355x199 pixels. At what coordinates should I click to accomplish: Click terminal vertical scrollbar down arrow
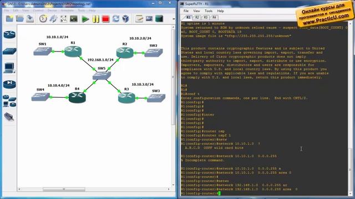pyautogui.click(x=350, y=193)
